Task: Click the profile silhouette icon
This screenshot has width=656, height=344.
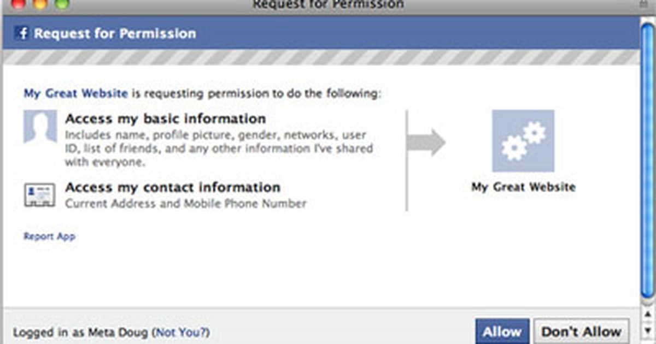Action: tap(40, 127)
